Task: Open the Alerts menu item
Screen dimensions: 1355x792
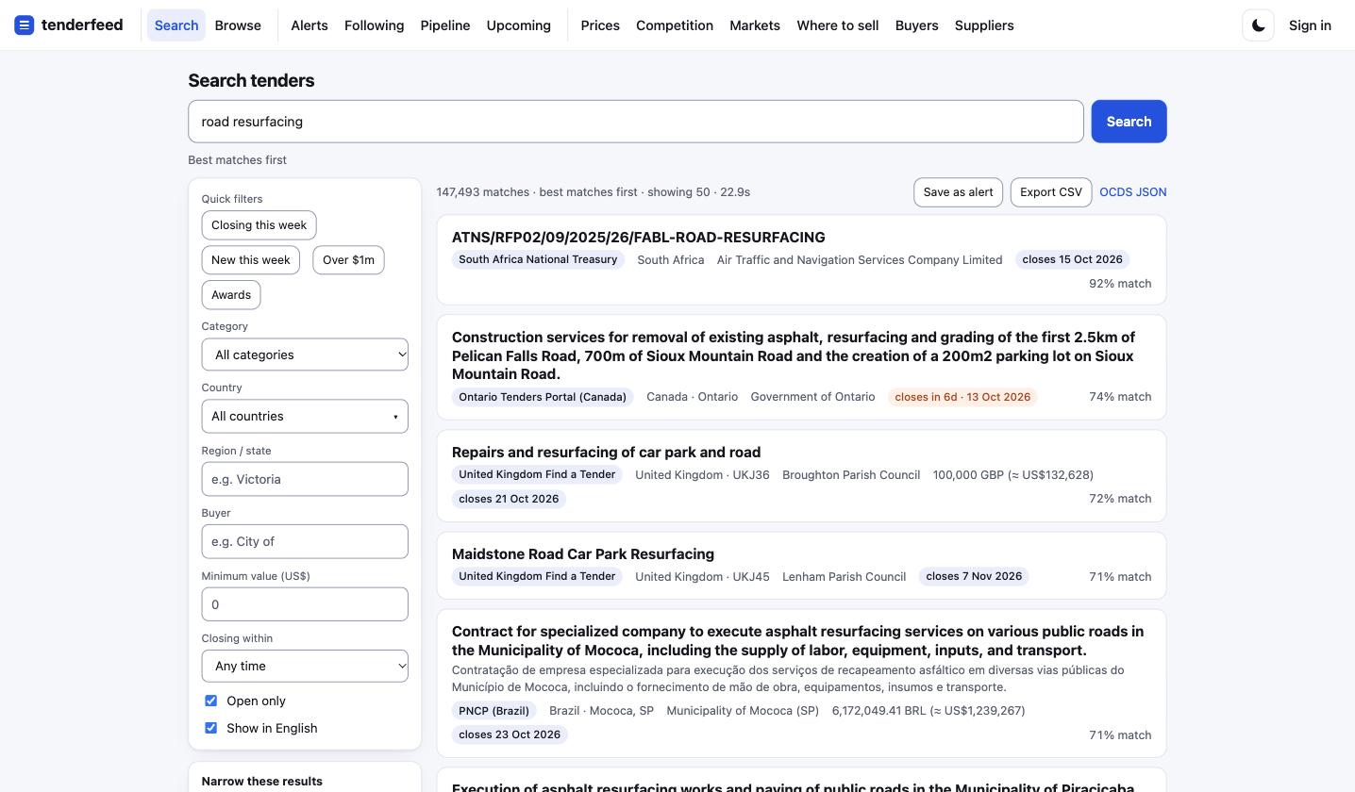Action: click(309, 25)
